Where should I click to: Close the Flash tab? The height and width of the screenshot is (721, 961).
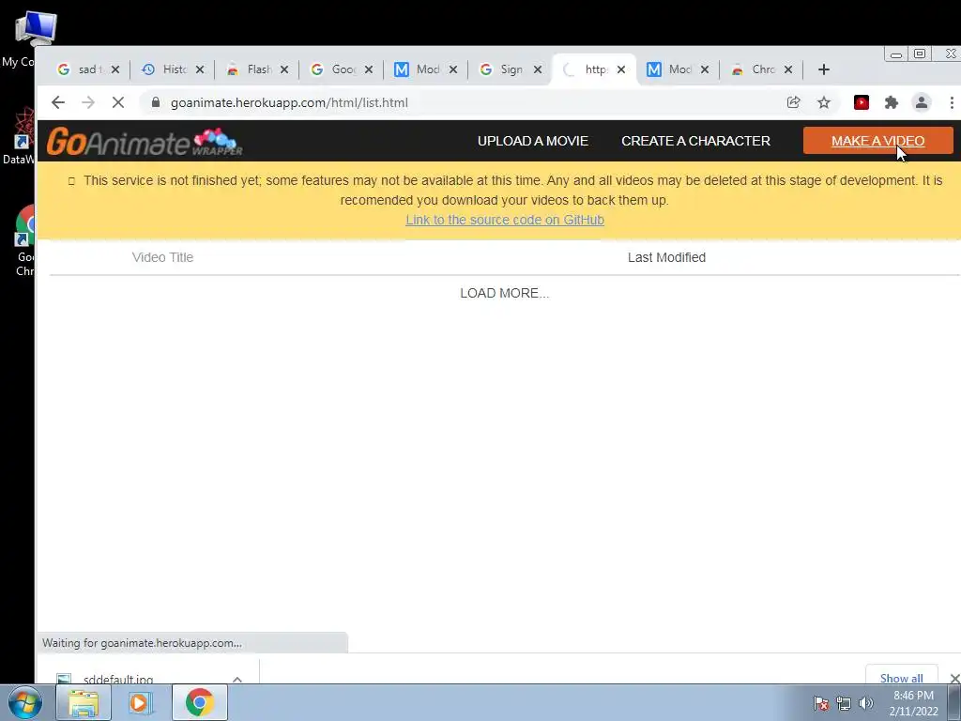point(284,69)
